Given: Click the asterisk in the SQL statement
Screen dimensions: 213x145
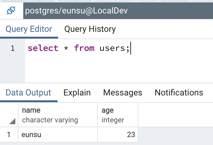Looking at the screenshot, I should 66,48.
